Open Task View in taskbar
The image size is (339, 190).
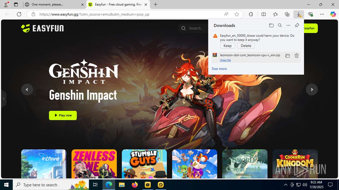(x=95, y=185)
